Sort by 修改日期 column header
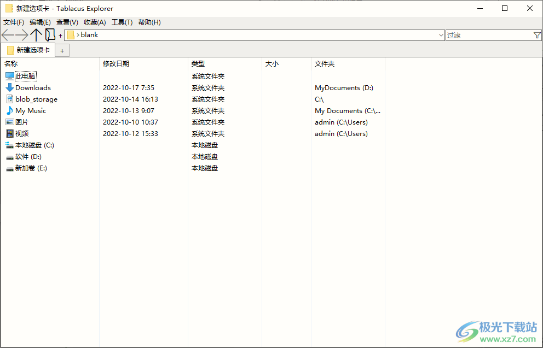543x348 pixels. click(x=143, y=63)
